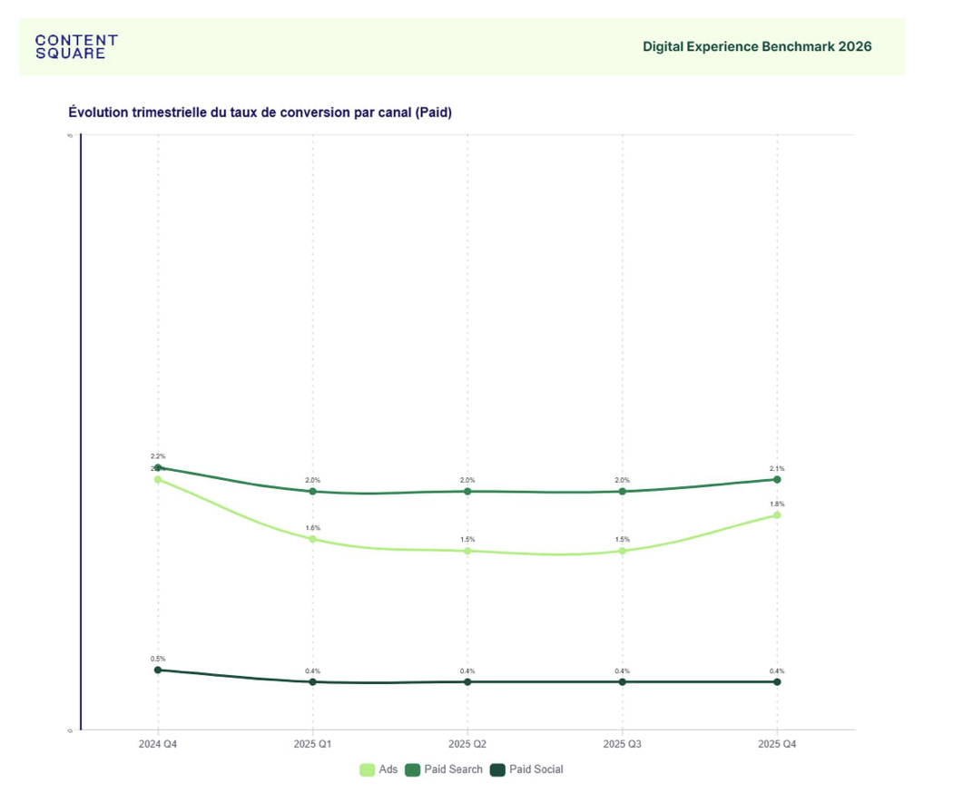Click the Paid Social data point at 2025 Q2
Viewport: 973px width, 793px height.
(x=467, y=682)
